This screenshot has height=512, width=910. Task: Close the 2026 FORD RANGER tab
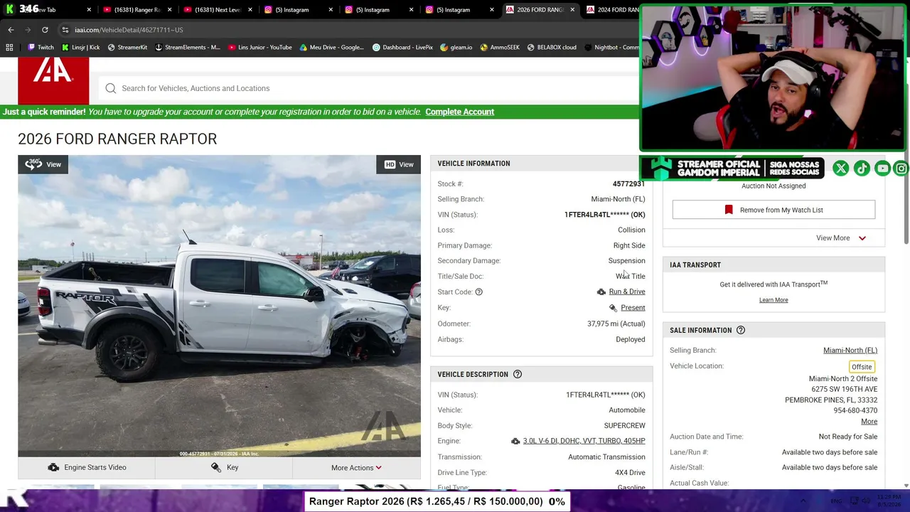[573, 10]
